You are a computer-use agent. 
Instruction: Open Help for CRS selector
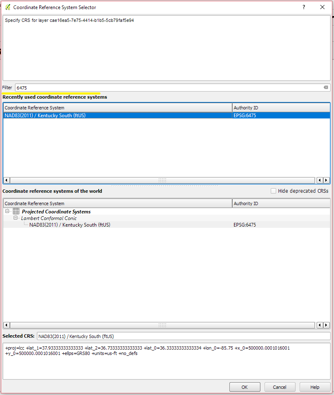pos(315,387)
